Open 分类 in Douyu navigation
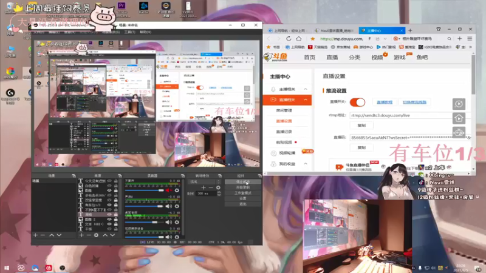 (x=355, y=58)
